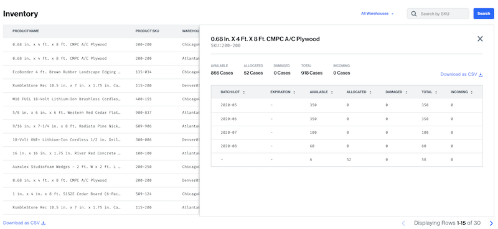Screen dimensions: 498x229
Task: Sort by Available column arrows
Action: 332,92
